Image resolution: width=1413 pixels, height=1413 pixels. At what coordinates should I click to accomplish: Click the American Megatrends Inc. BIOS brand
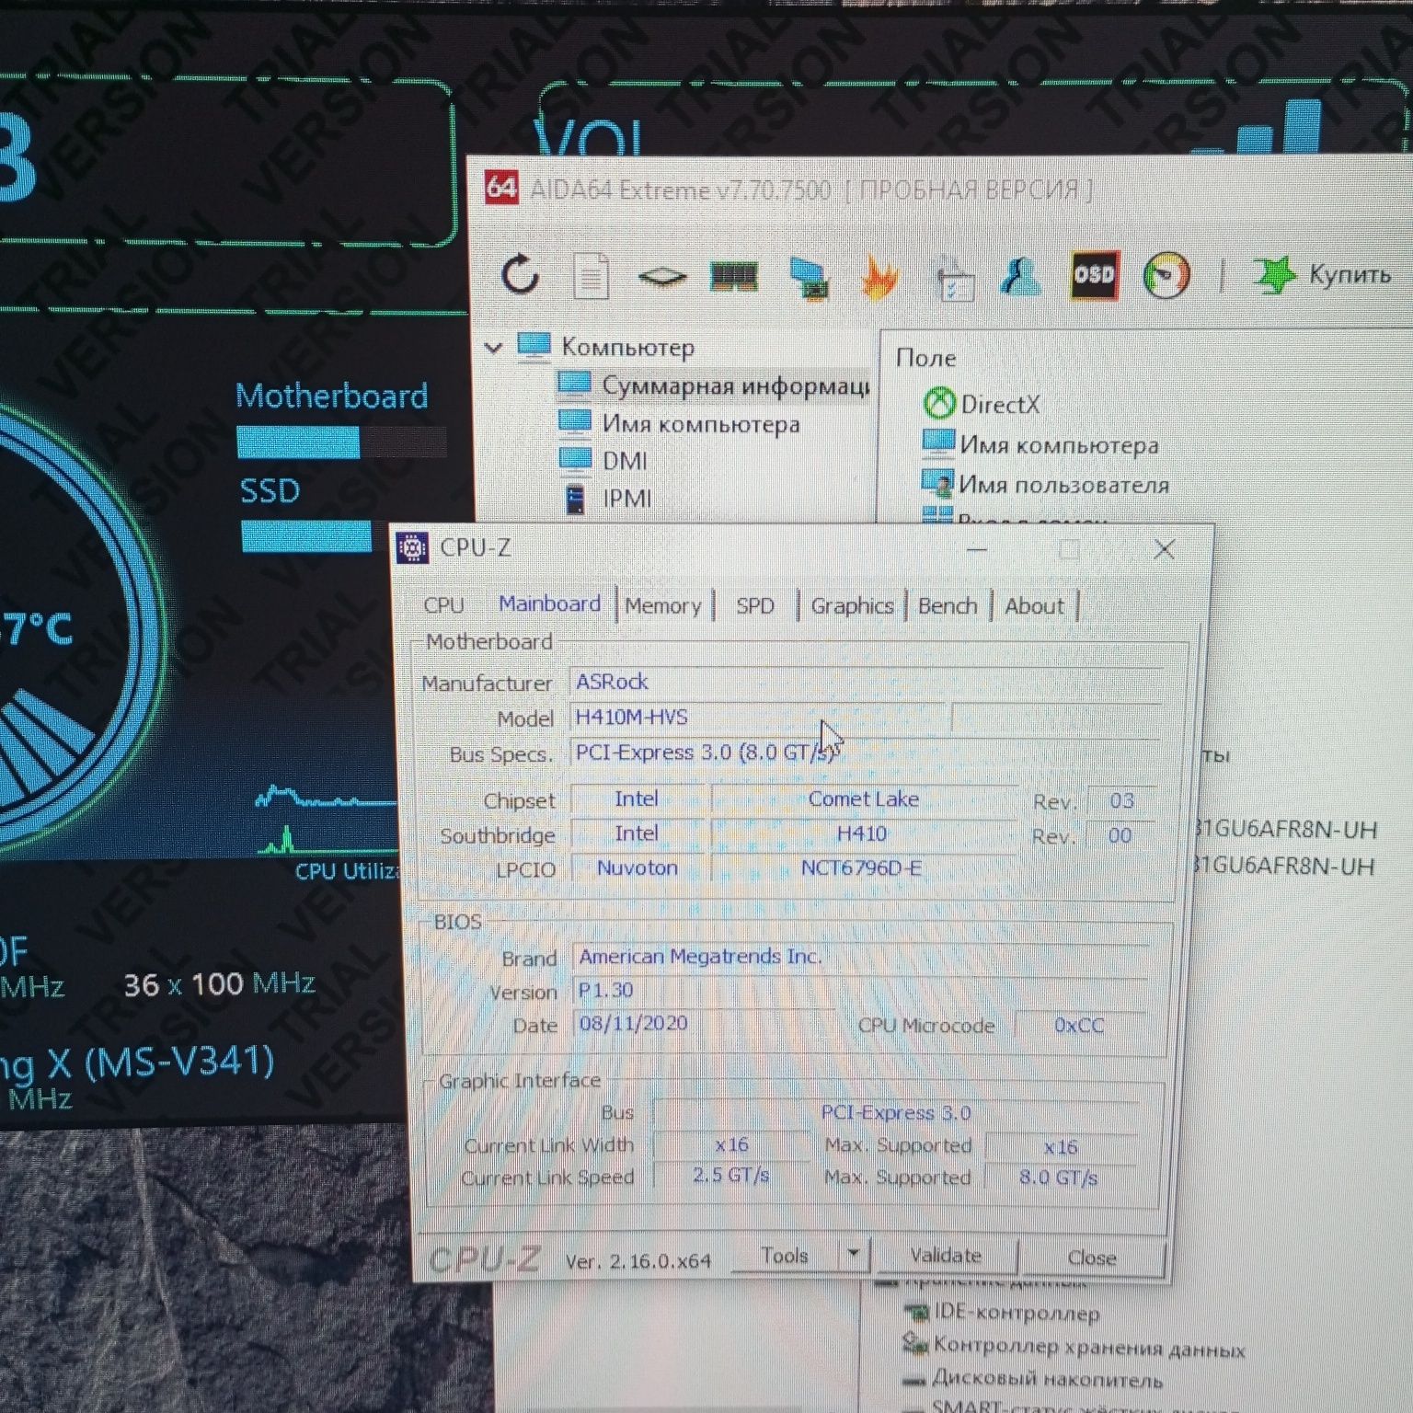click(x=860, y=957)
